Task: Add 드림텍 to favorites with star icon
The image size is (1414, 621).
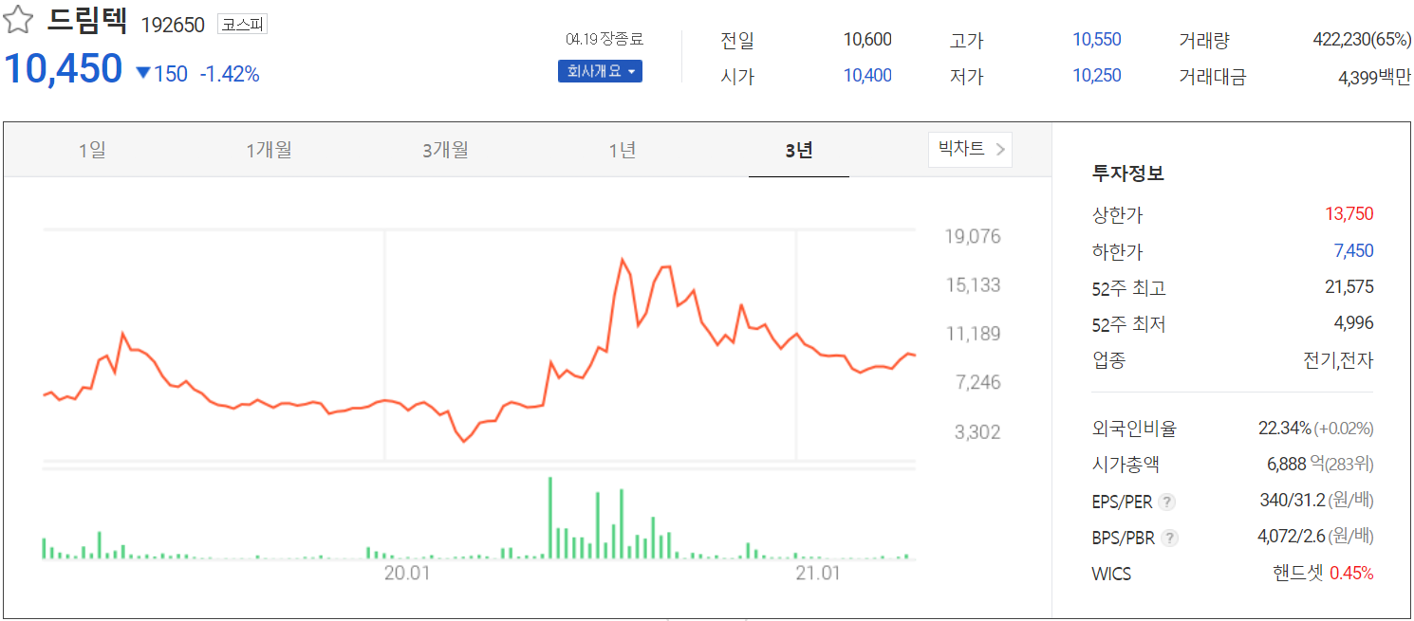Action: point(19,20)
